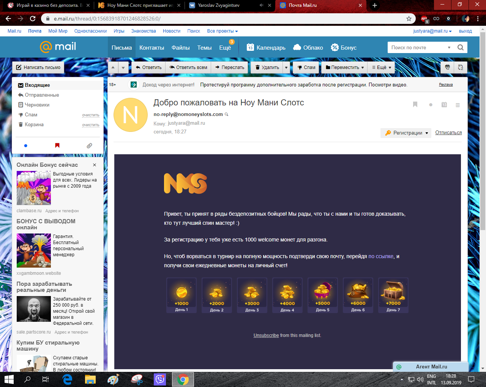
Task: Expand Ещё in the blue navigation bar
Action: click(x=225, y=47)
